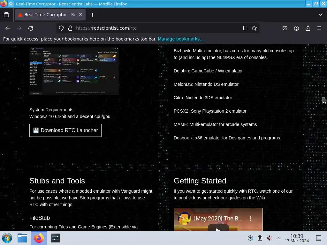Click the forward navigation arrow
This screenshot has width=327, height=245.
click(19, 28)
